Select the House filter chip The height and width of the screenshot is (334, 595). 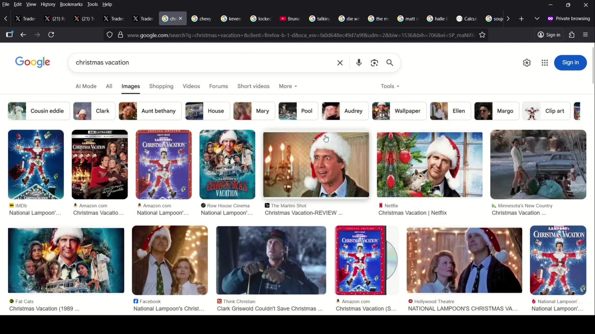pos(207,111)
